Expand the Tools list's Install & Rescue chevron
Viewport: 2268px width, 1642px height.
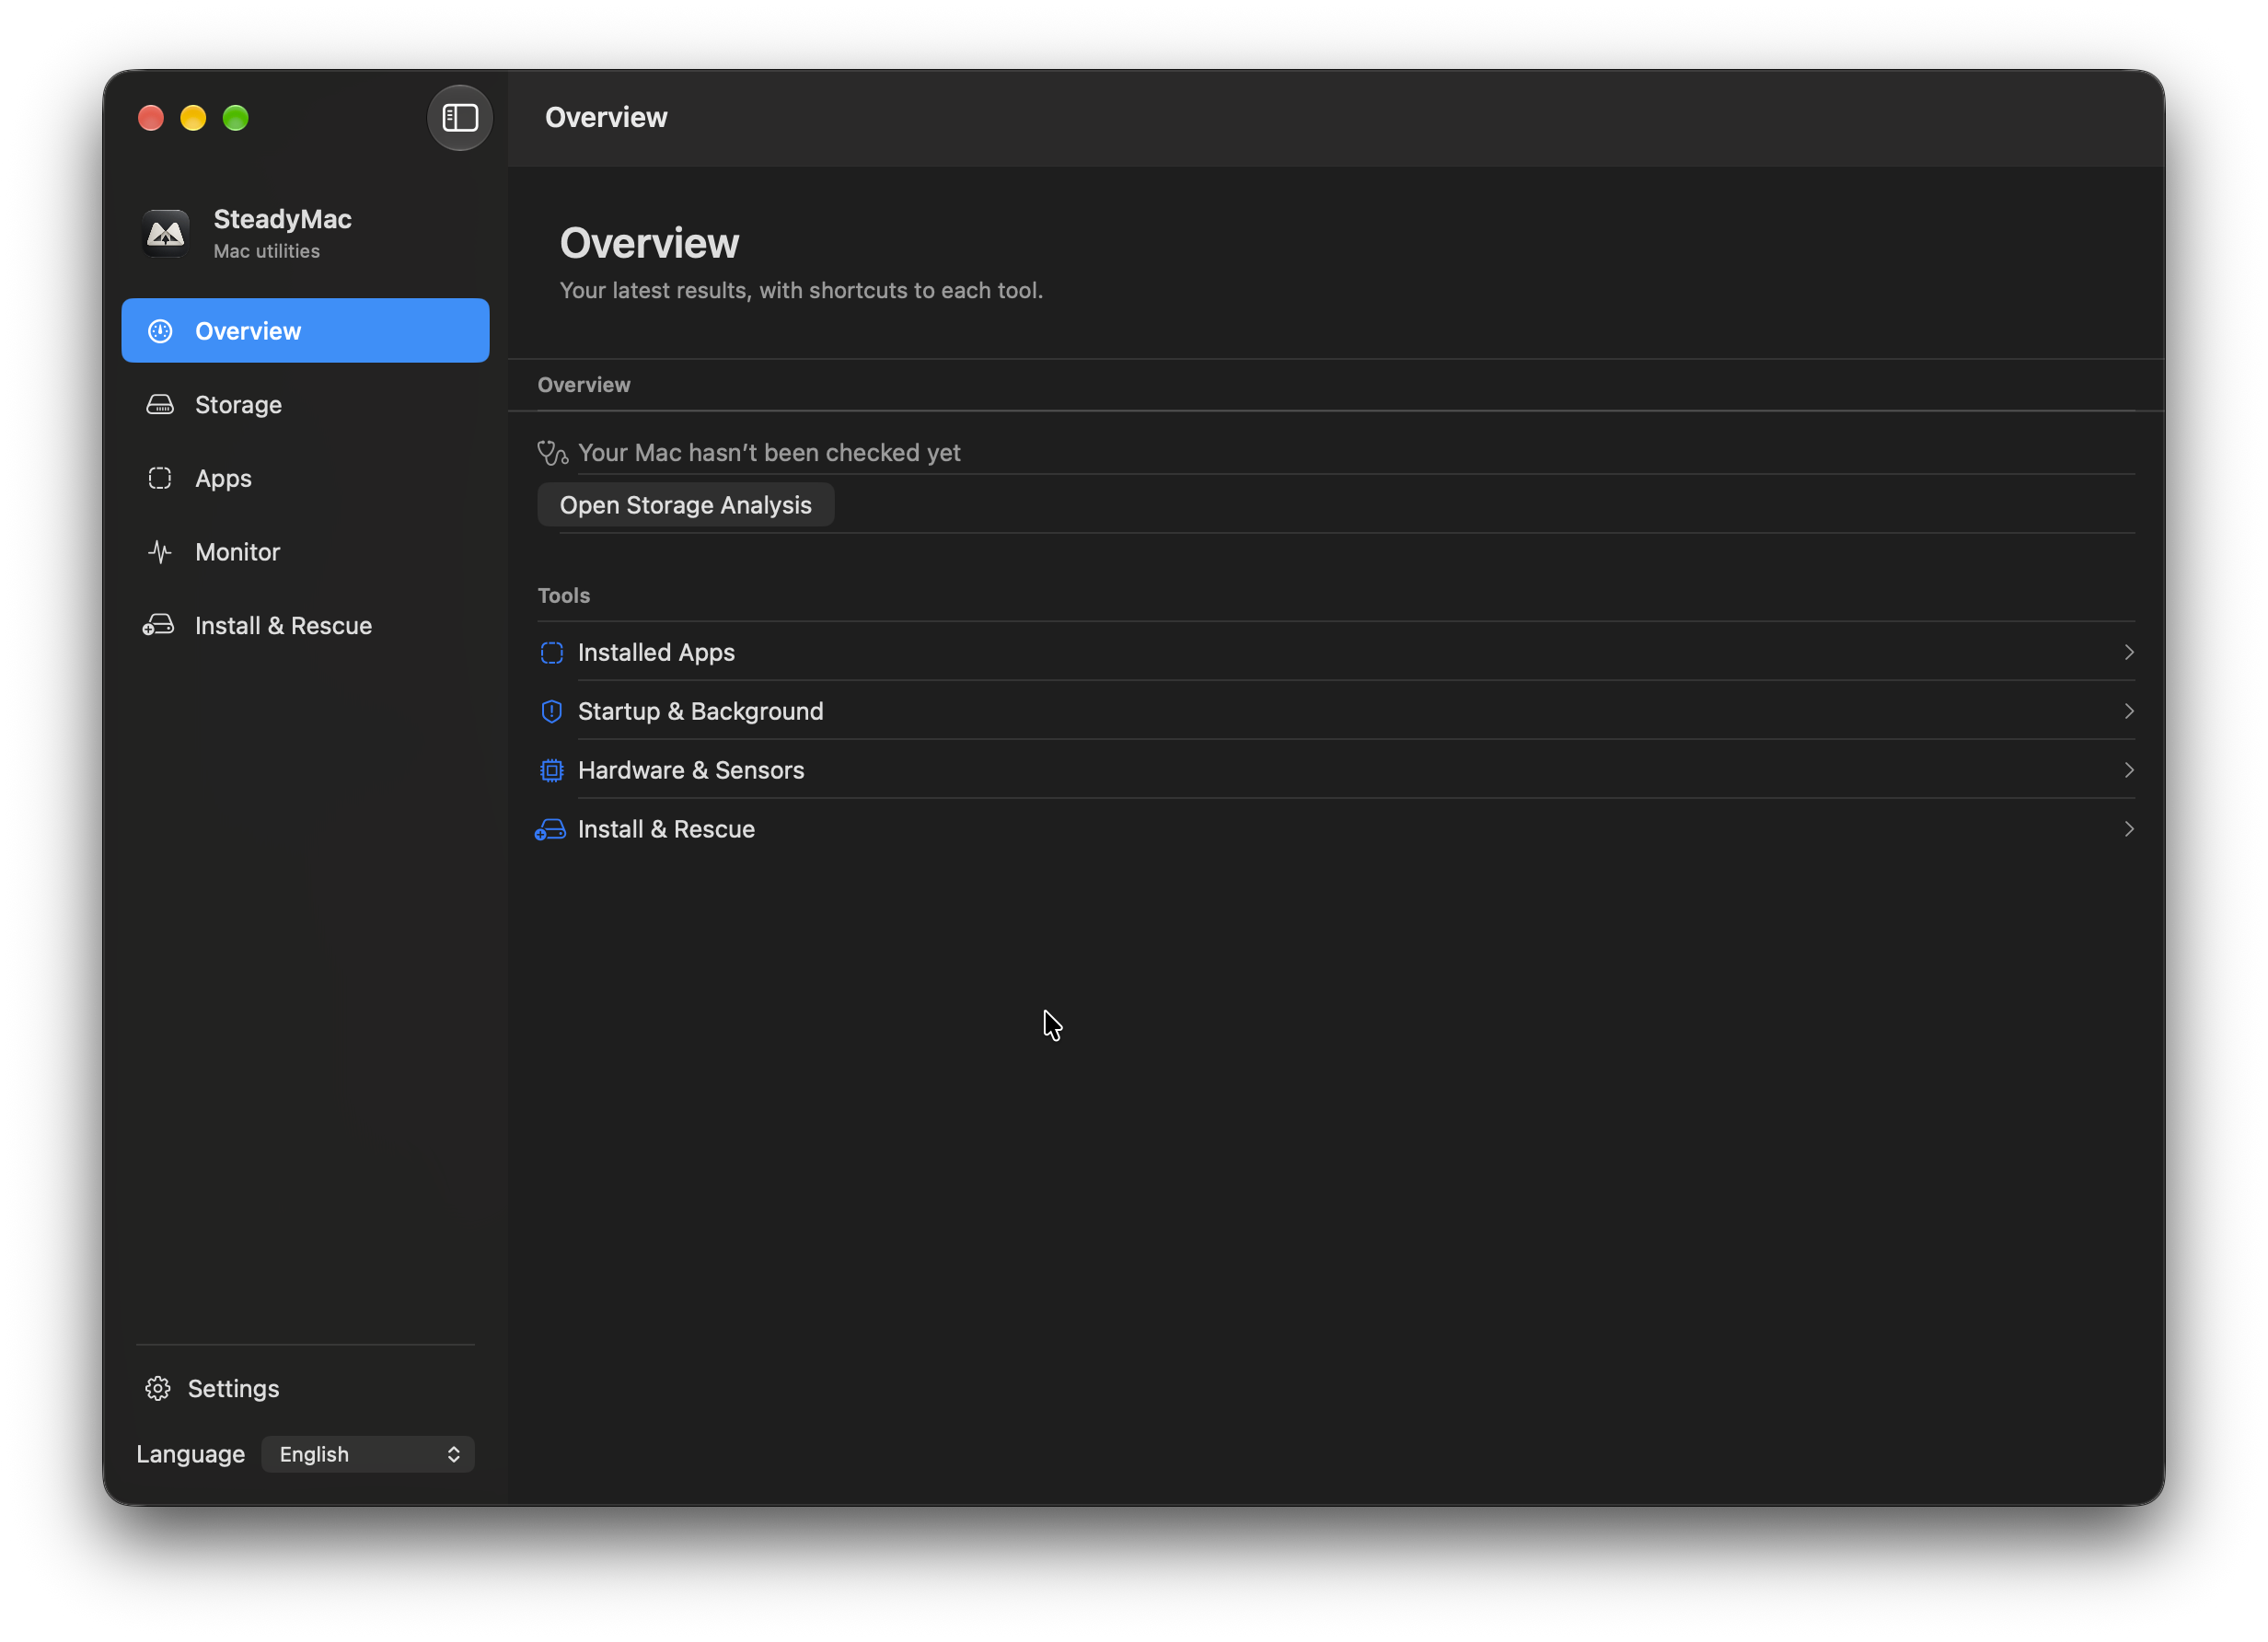click(x=2129, y=830)
